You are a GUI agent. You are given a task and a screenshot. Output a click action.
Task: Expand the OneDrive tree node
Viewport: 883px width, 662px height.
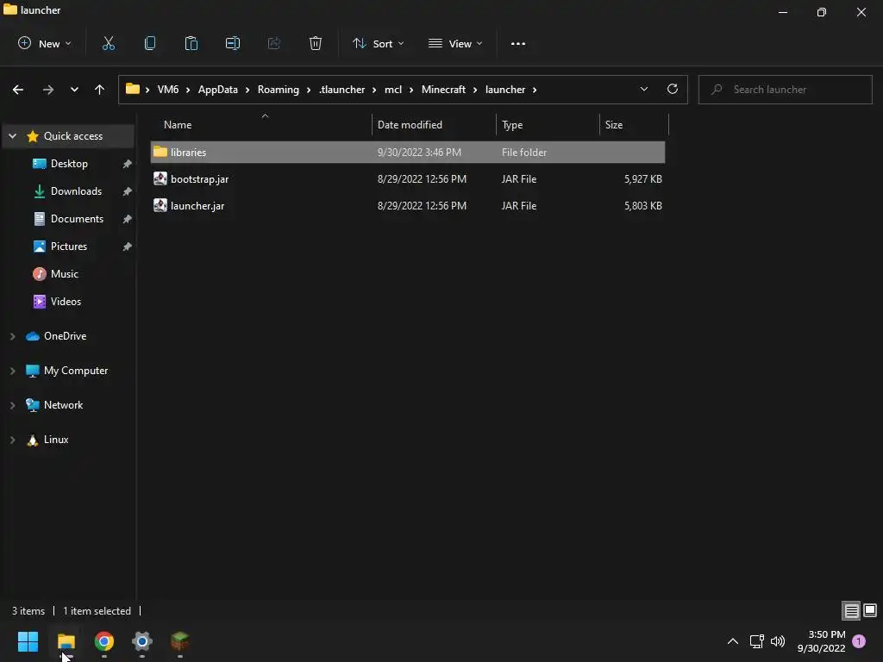pos(12,336)
